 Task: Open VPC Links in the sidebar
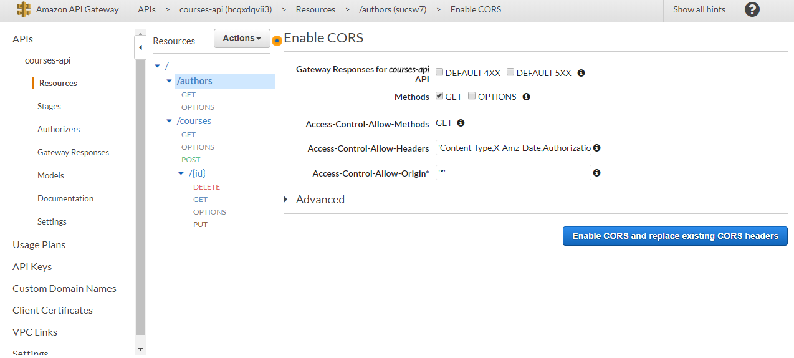(x=35, y=332)
